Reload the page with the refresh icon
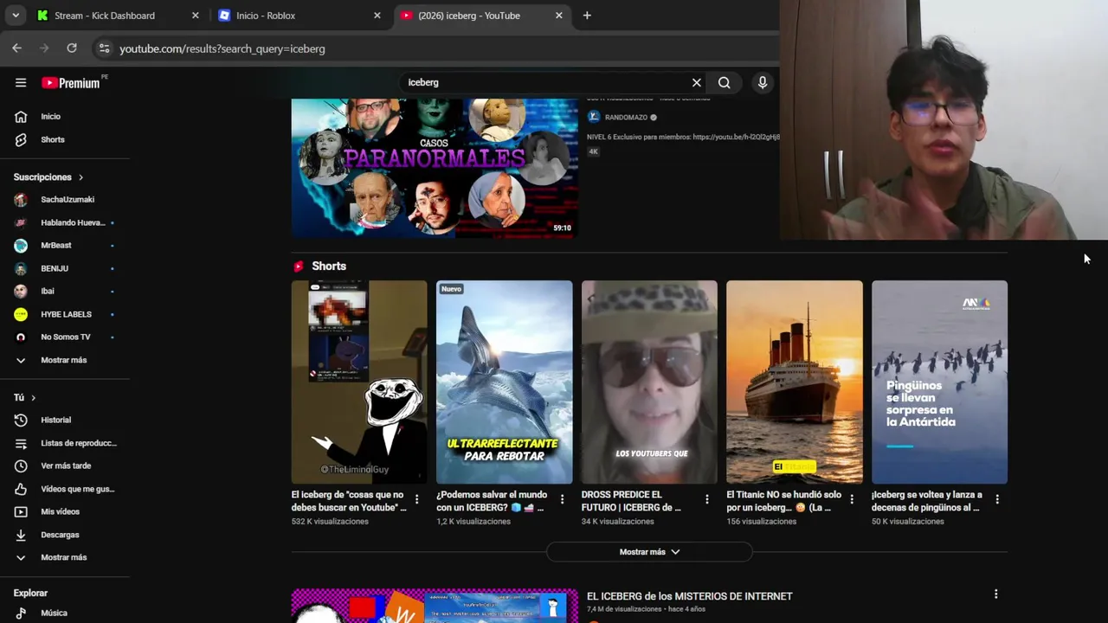This screenshot has height=623, width=1108. pos(72,48)
